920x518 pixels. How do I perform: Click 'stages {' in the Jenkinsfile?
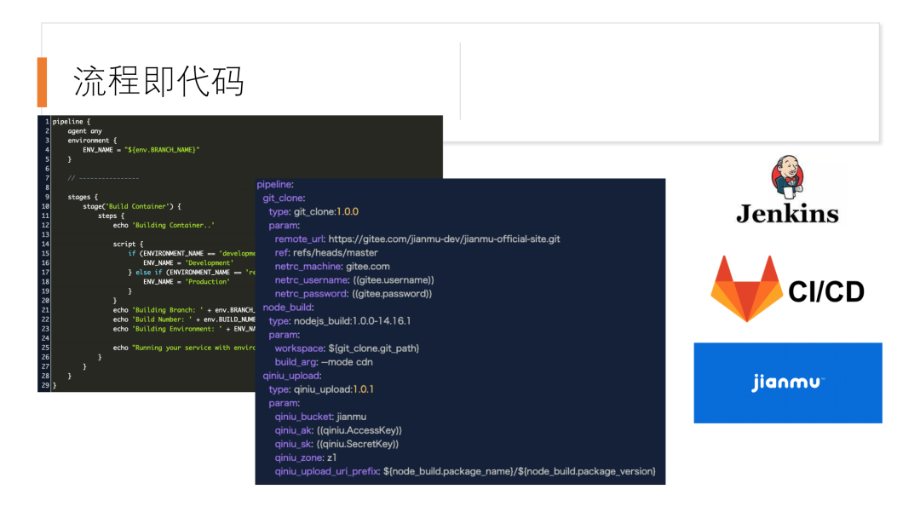click(83, 197)
